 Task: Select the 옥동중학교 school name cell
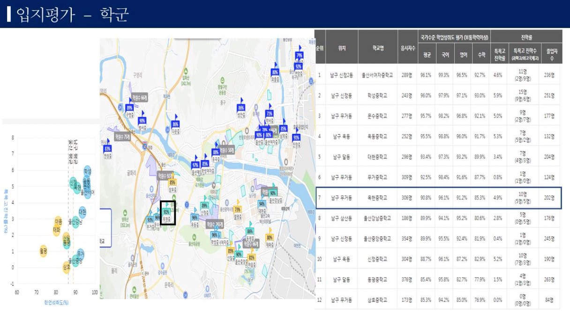click(x=377, y=137)
